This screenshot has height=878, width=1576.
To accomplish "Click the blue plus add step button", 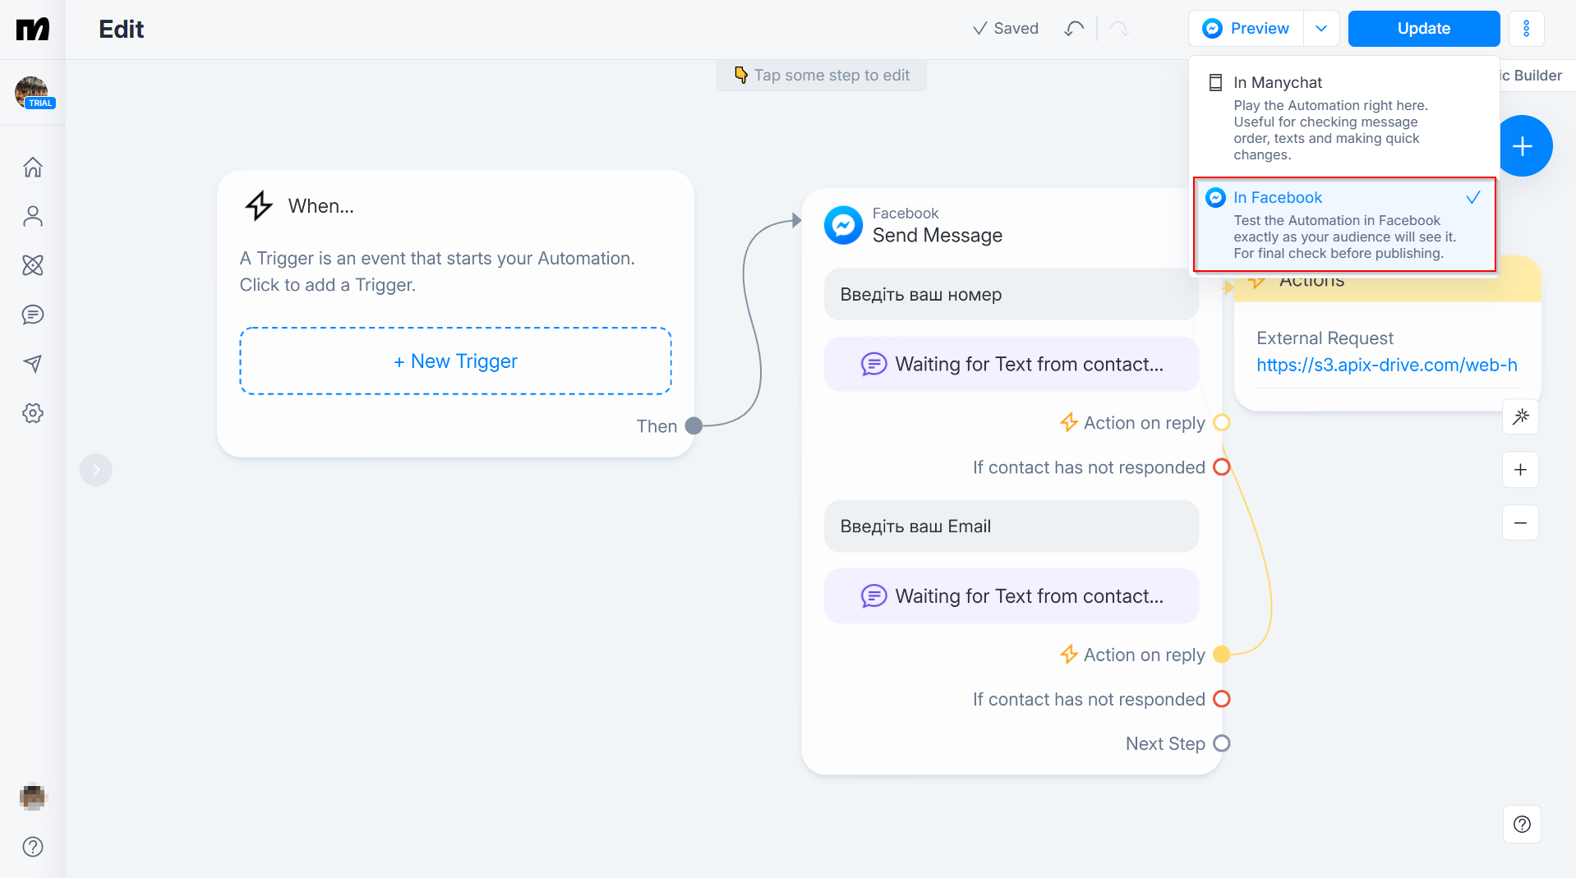I will pyautogui.click(x=1523, y=146).
